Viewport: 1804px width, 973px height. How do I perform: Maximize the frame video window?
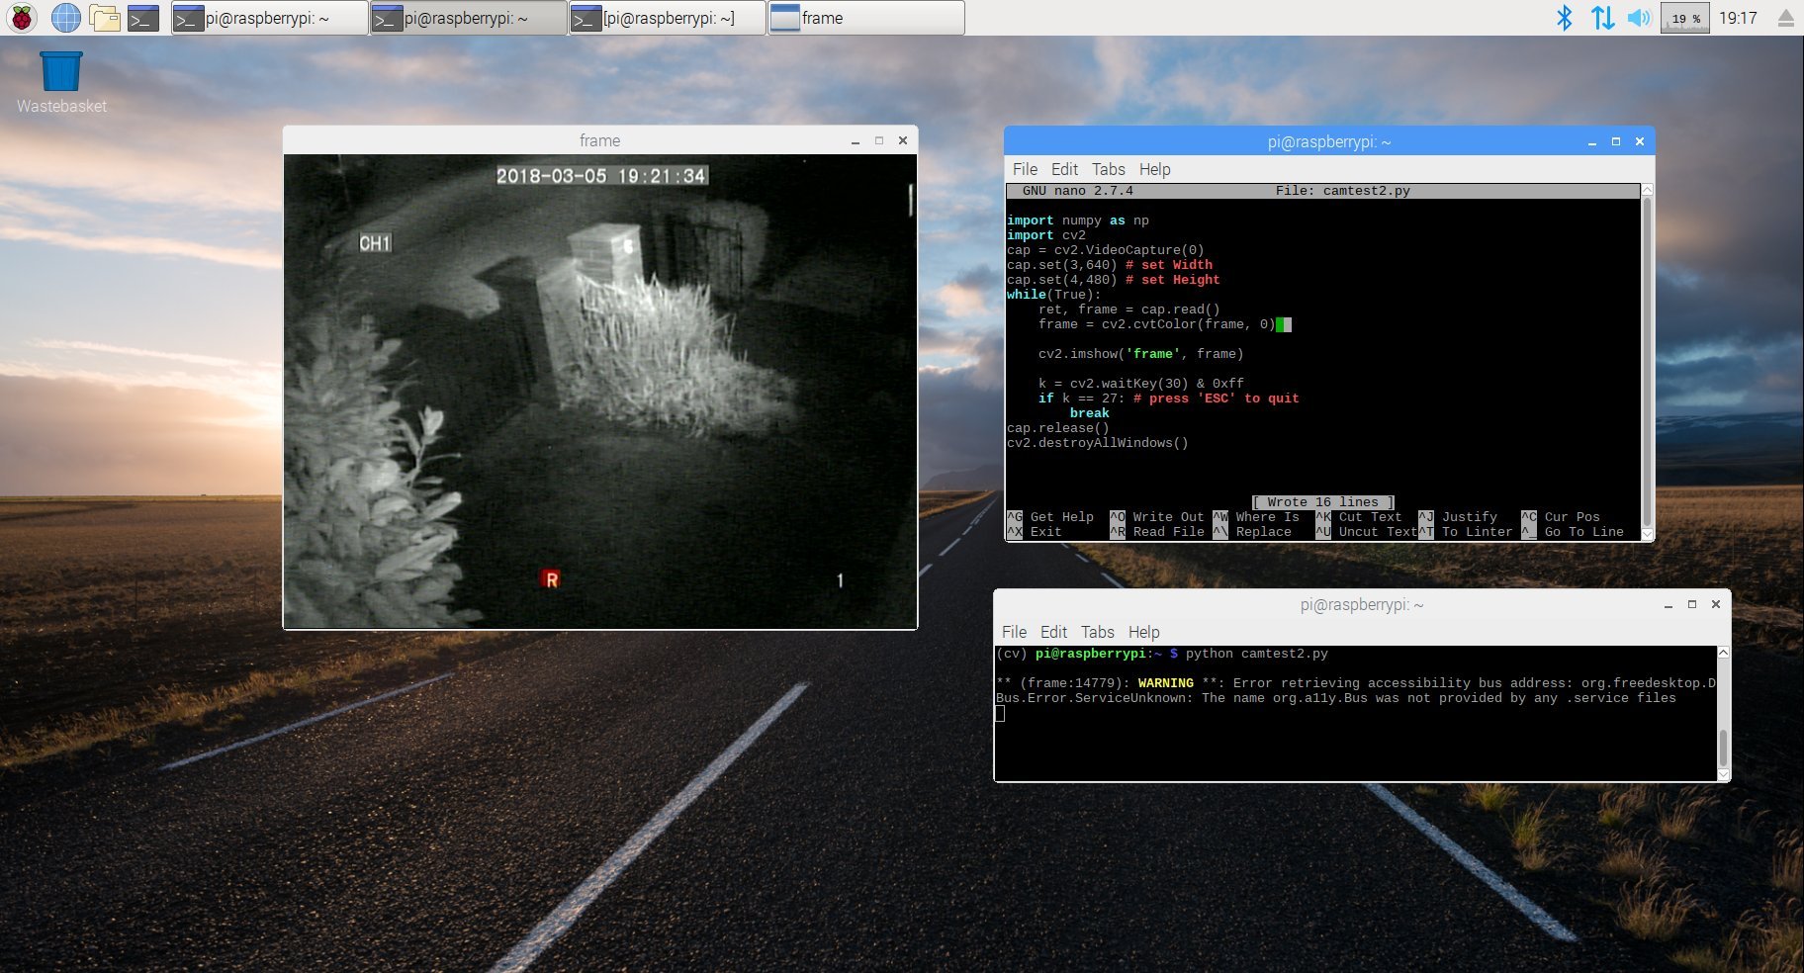pyautogui.click(x=878, y=140)
